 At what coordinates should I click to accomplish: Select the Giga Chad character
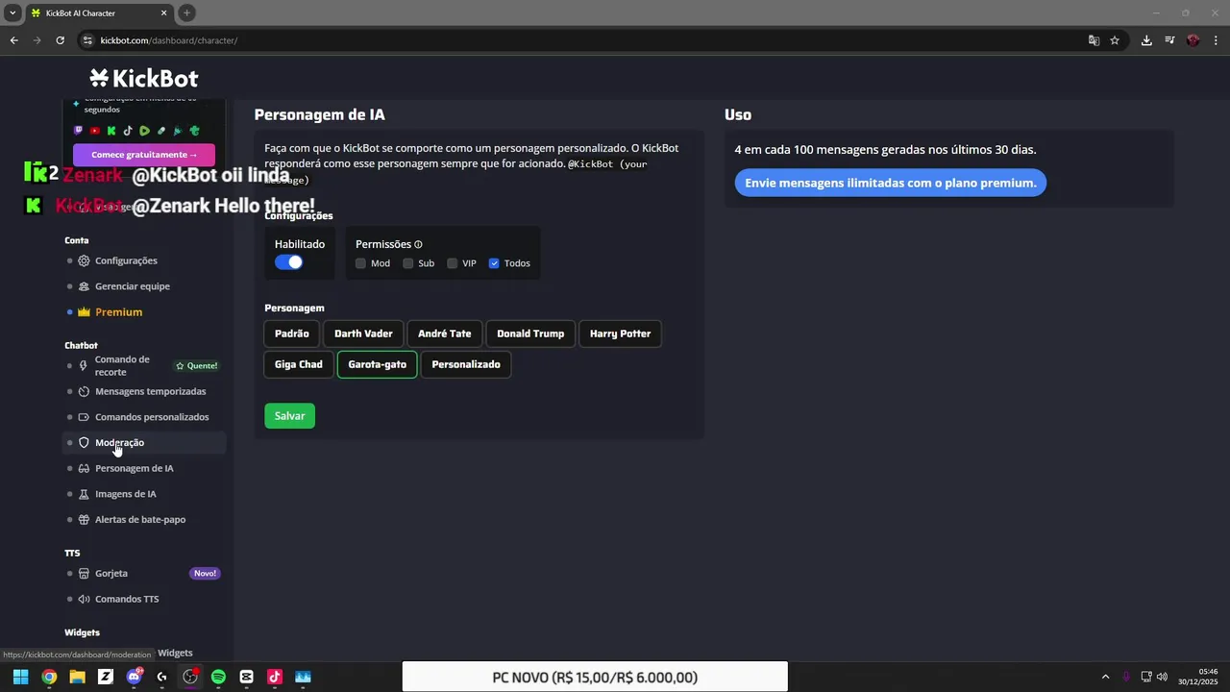point(299,364)
